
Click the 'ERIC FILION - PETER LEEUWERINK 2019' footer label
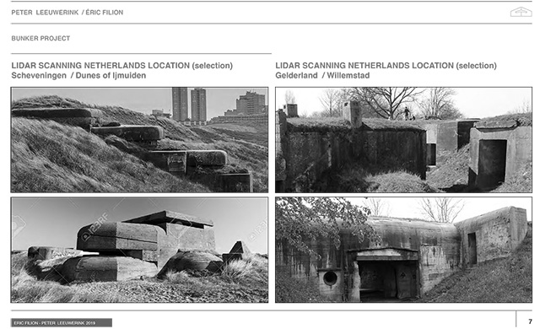coord(62,323)
